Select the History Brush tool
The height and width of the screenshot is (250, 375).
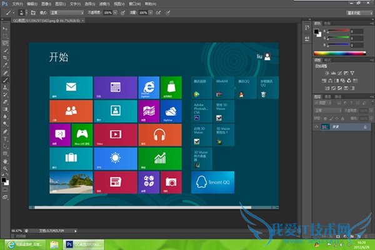[5, 95]
